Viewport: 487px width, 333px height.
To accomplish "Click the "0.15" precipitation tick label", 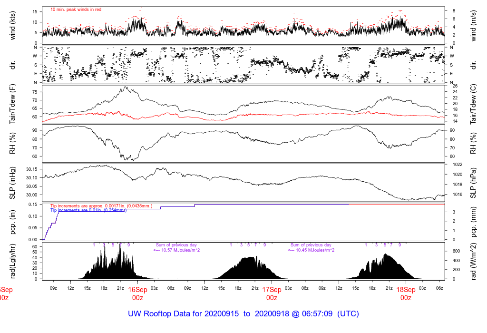I will [33, 205].
